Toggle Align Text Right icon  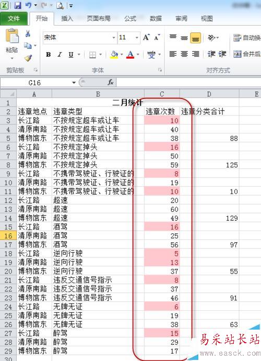196,54
